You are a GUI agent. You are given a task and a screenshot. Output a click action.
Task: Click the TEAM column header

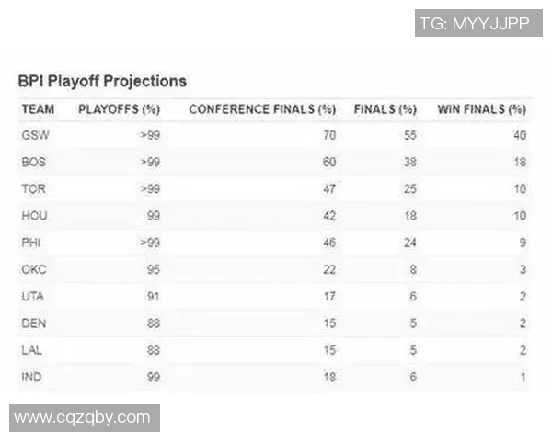click(x=38, y=109)
